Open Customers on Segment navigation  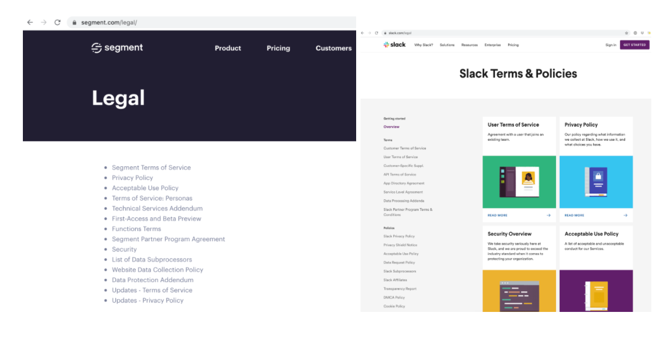334,48
